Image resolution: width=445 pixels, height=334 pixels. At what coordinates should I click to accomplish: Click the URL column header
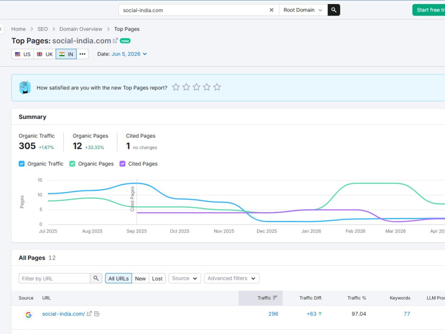point(46,297)
